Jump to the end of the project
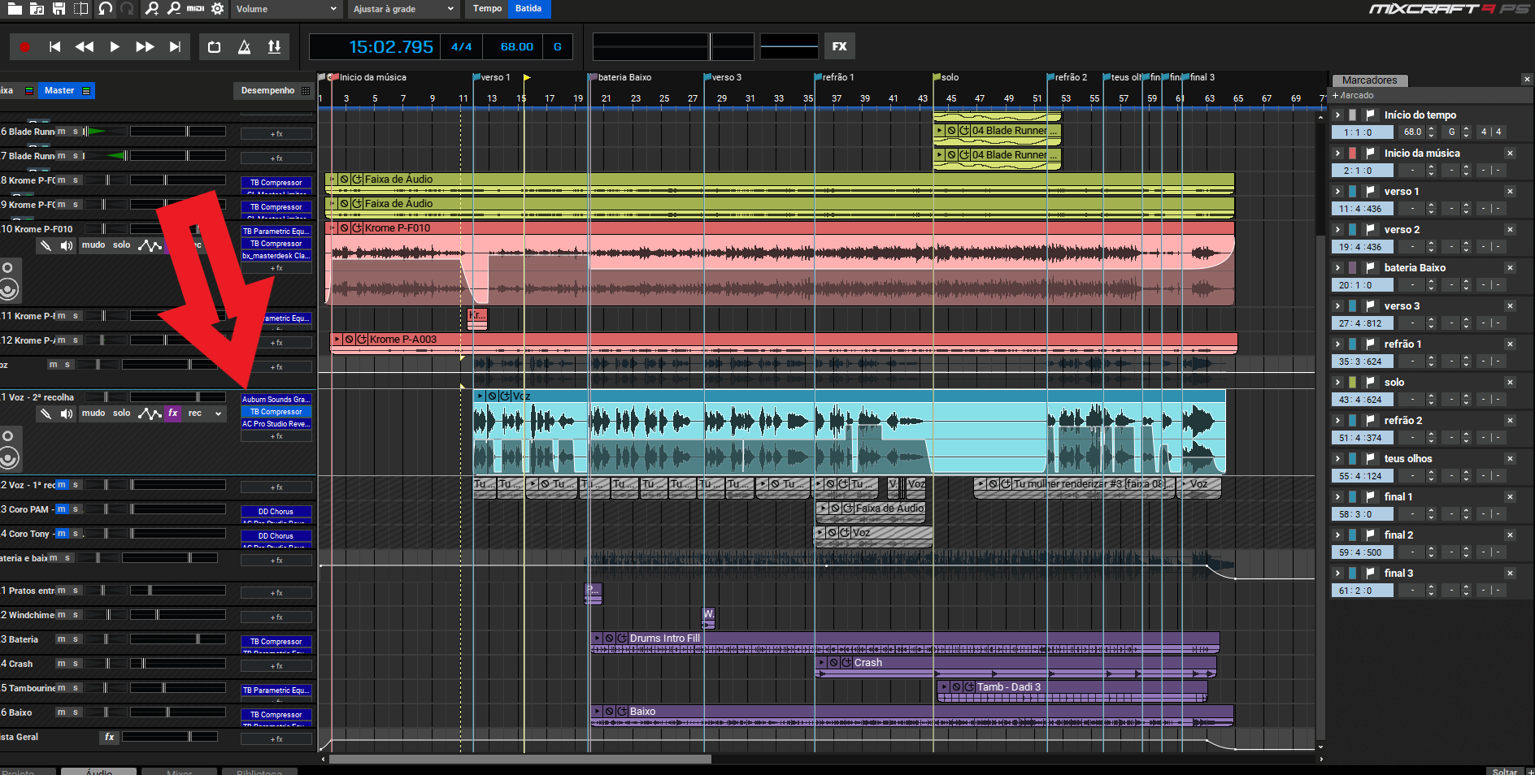This screenshot has width=1535, height=775. click(175, 47)
